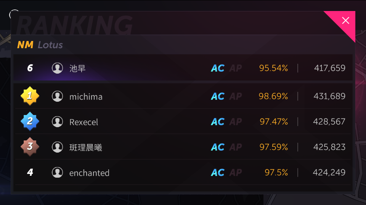This screenshot has width=366, height=205.
Task: Select the NM difficulty label
Action: pos(25,45)
